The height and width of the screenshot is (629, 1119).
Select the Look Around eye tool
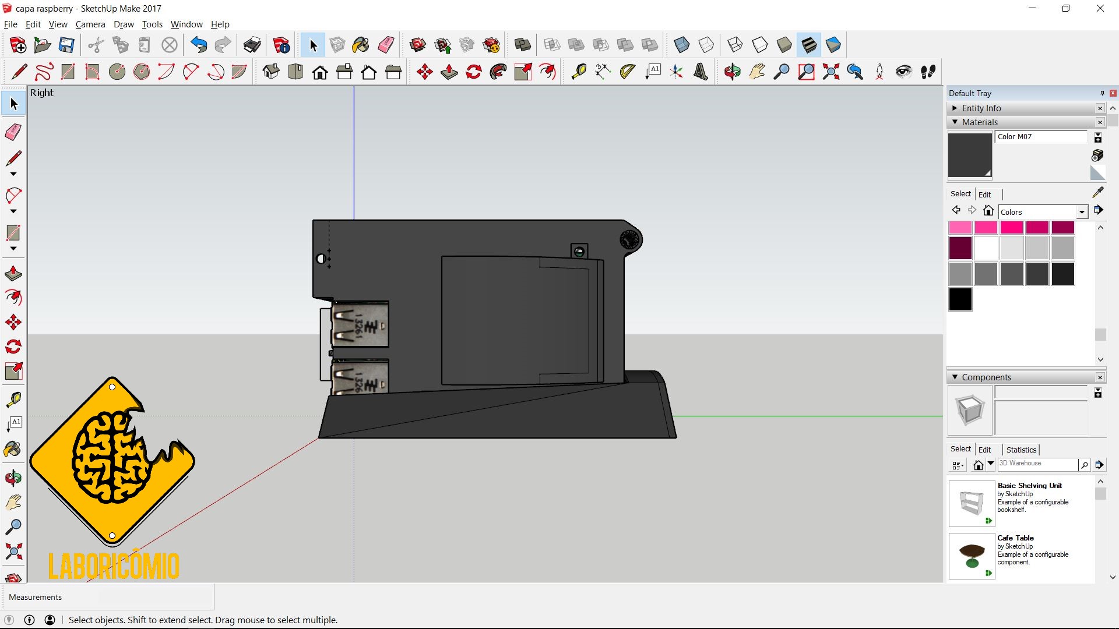click(x=903, y=72)
